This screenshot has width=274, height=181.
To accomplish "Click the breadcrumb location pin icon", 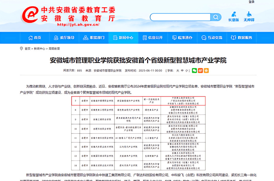I will click(x=21, y=49).
